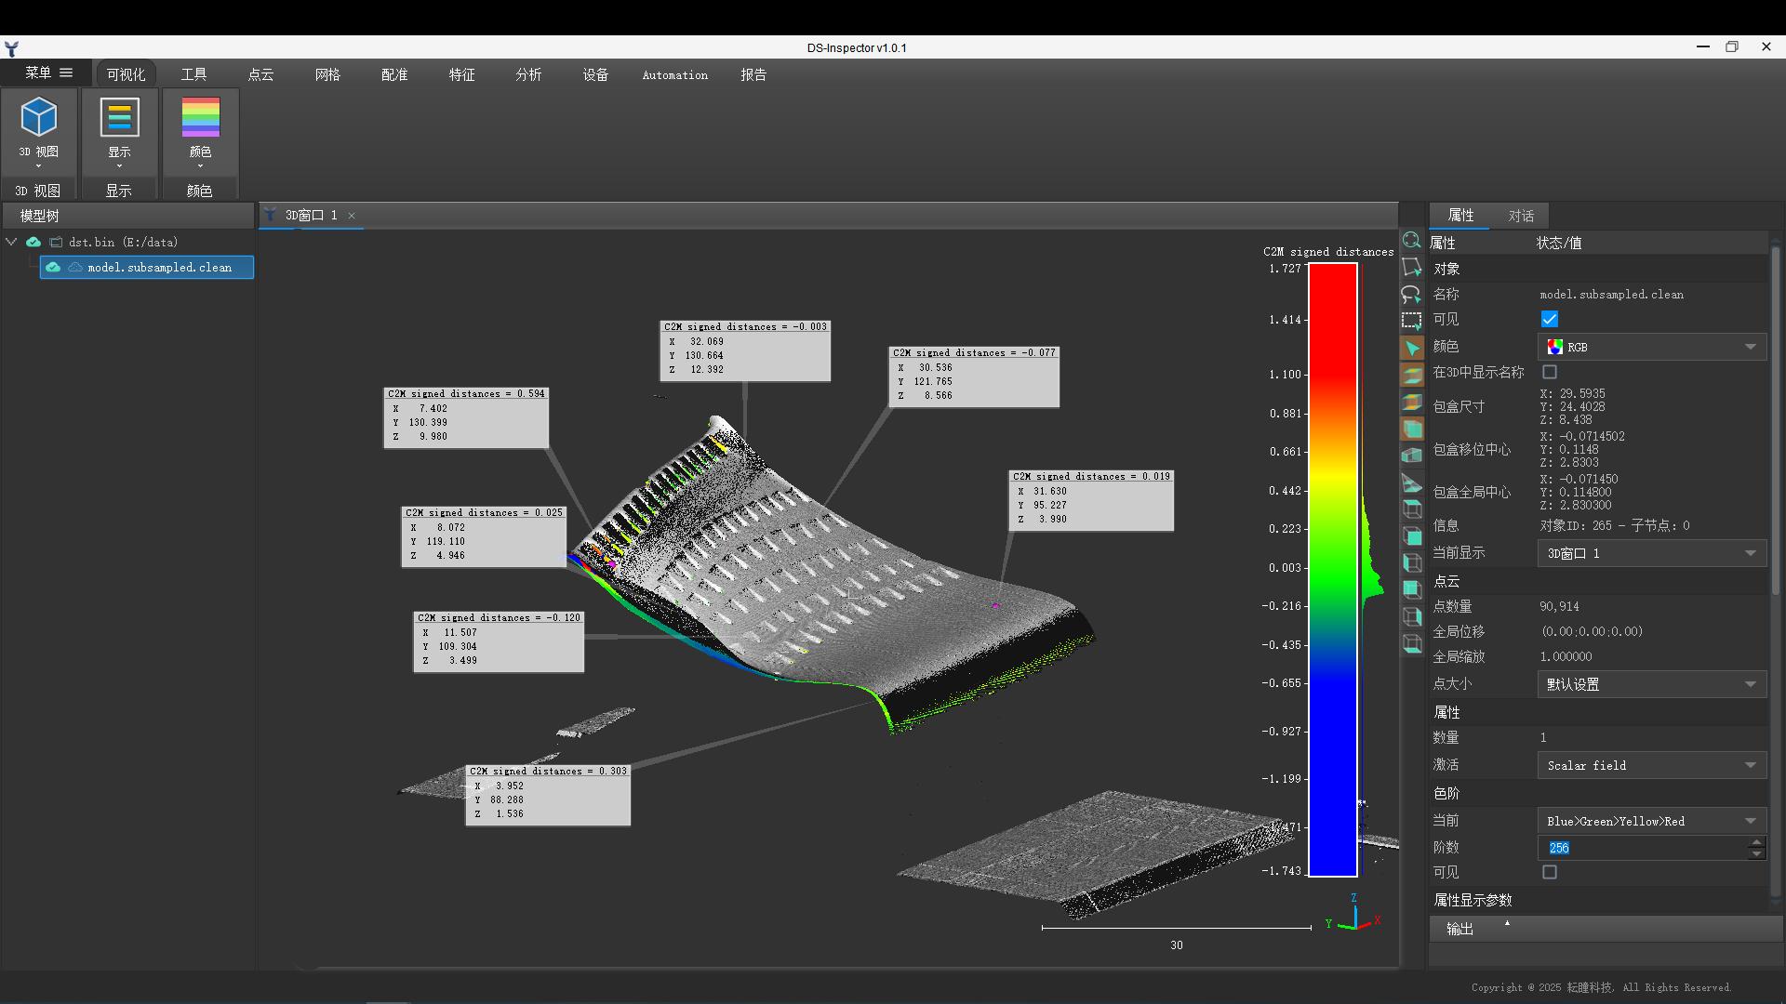Click the perspective box view icon
This screenshot has height=1004, width=1786.
1411,456
